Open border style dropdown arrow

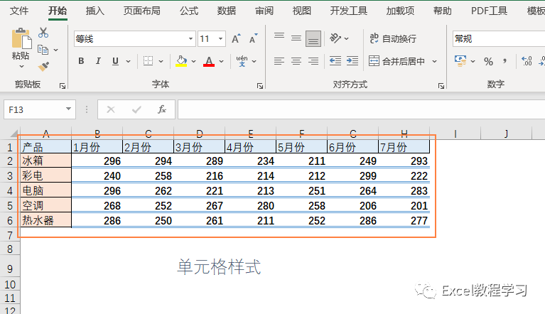pos(161,62)
